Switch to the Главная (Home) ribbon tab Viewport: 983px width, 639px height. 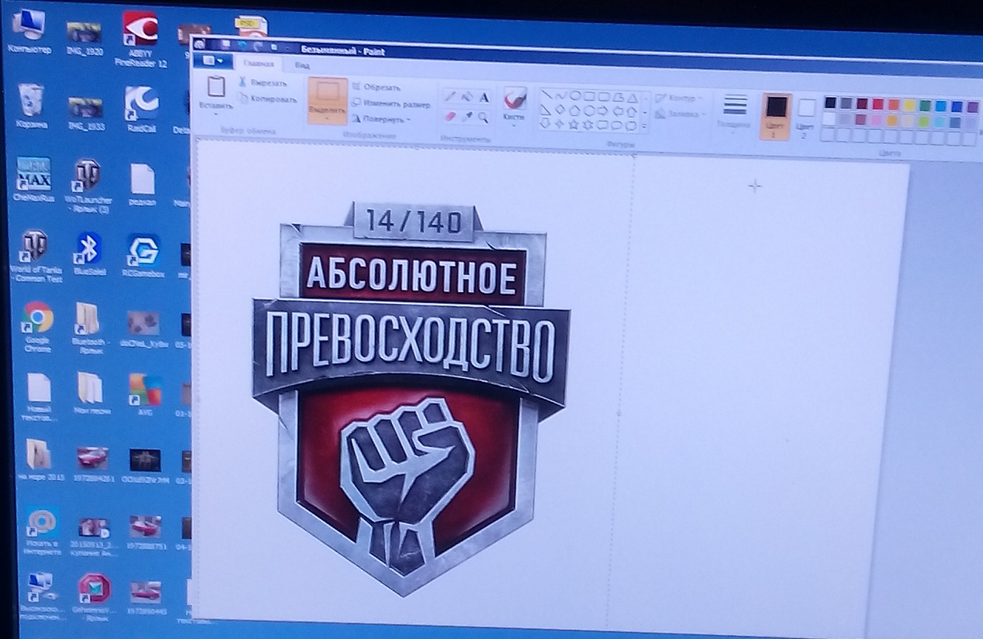click(258, 64)
